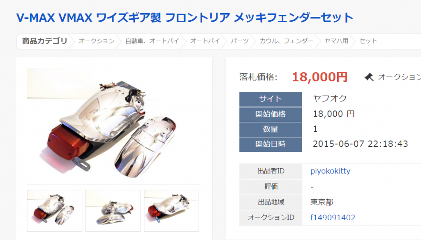Open auction ID f149091402 link
421x240 pixels.
click(x=333, y=217)
